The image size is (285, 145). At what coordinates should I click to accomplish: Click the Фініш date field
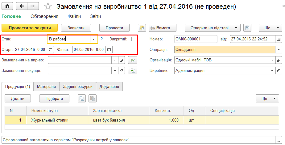click(89, 50)
